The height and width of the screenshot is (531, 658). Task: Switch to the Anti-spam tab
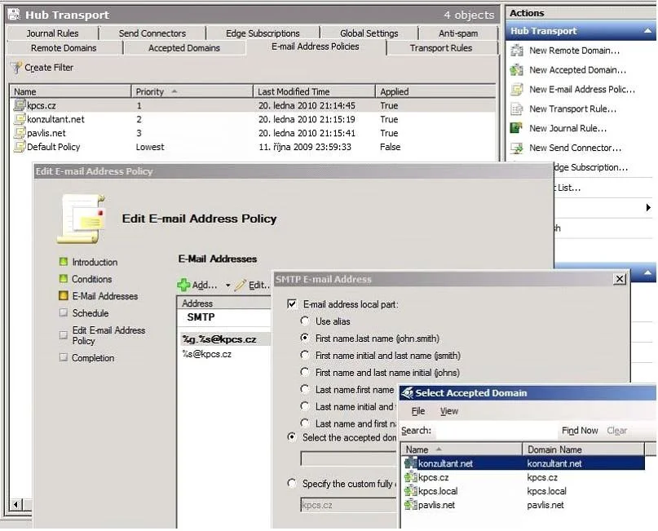click(458, 33)
